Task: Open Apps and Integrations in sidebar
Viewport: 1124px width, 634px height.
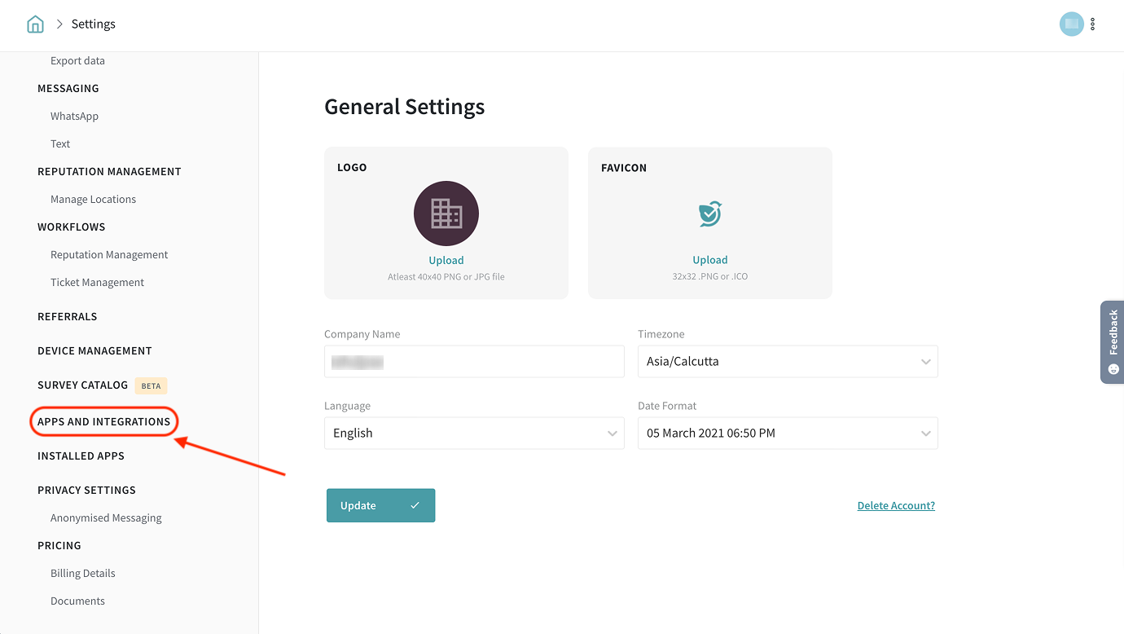Action: point(103,421)
